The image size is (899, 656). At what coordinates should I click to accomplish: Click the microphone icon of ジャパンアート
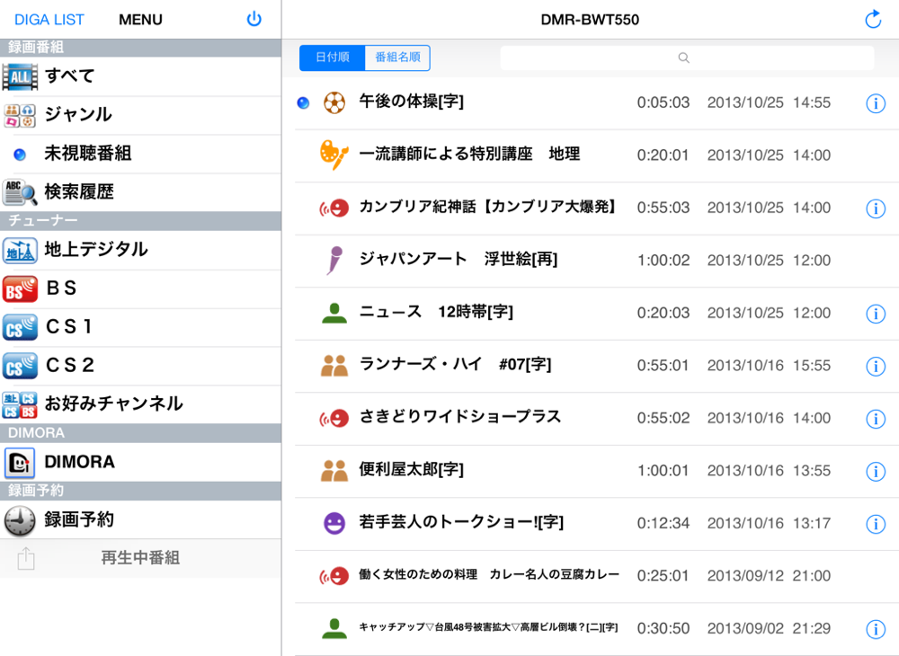coord(334,260)
